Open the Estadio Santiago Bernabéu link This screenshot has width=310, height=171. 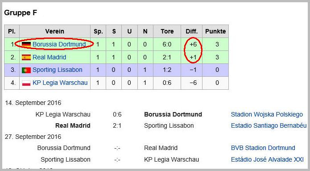(269, 125)
